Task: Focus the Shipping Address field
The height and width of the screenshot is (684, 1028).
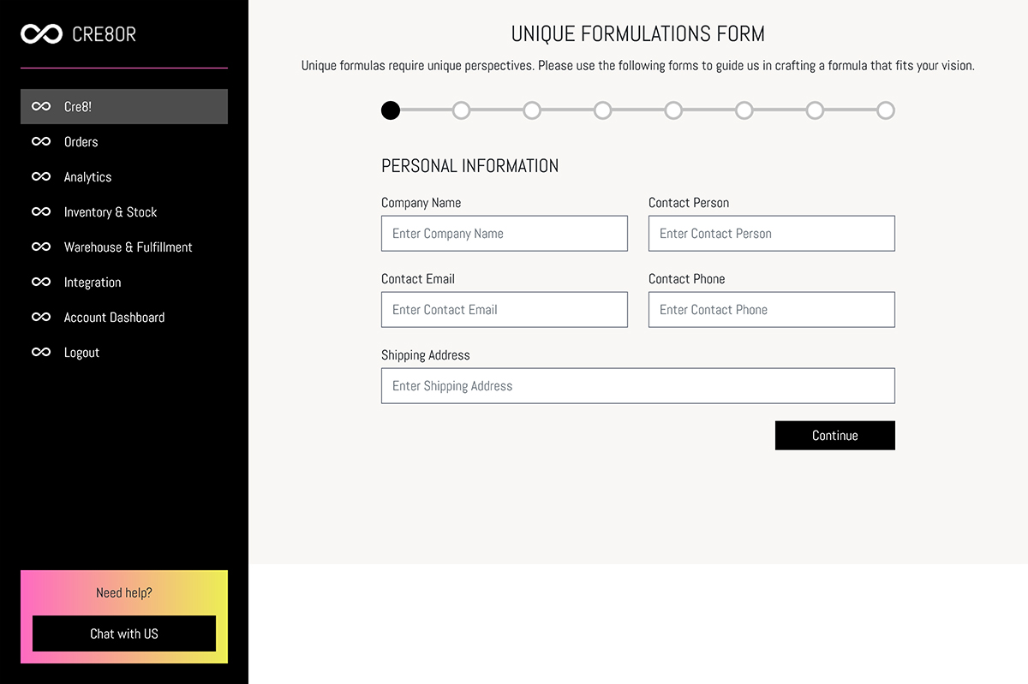Action: 638,386
